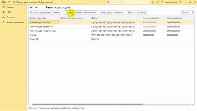This screenshot has width=197, height=111.
Task: Select row Номенклатура средства индив...
Action: [111, 31]
